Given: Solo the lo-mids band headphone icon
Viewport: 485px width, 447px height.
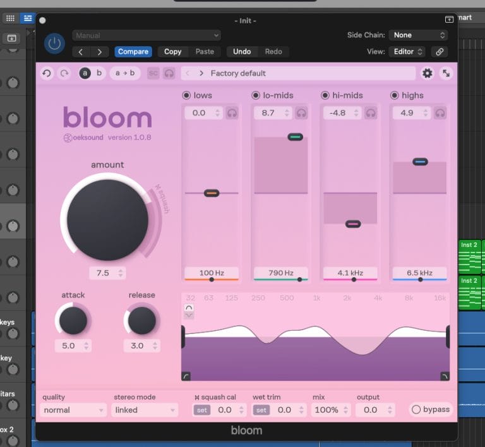Looking at the screenshot, I should coord(301,113).
